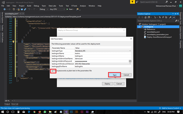Click the Properties wrench icon
The height and width of the screenshot is (114, 183).
coord(170,17)
